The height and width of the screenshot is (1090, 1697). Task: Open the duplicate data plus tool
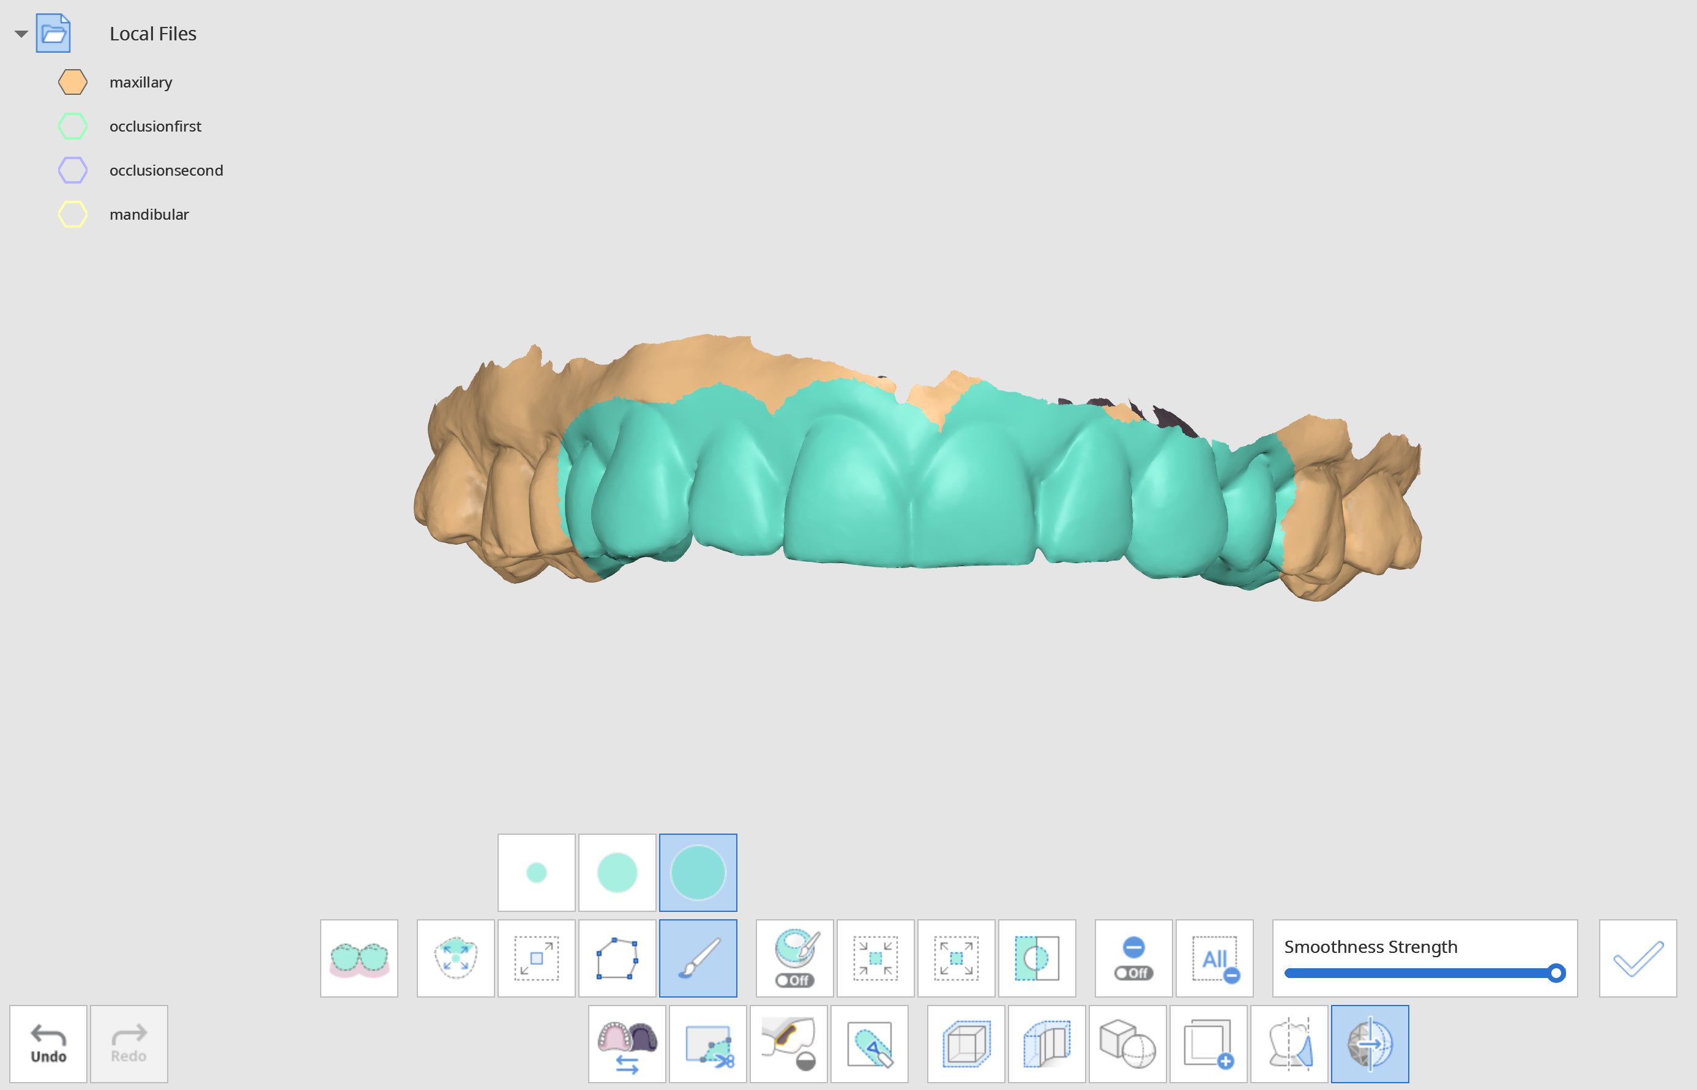coord(1208,1044)
